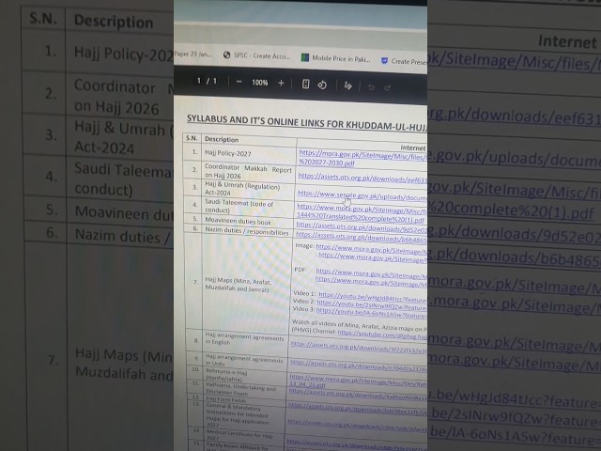
Task: Zoom out with the minus button
Action: [x=239, y=82]
